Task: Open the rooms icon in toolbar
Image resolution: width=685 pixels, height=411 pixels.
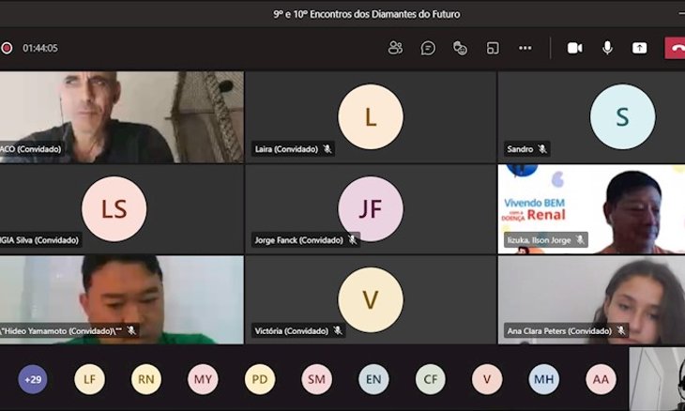Action: pos(493,48)
